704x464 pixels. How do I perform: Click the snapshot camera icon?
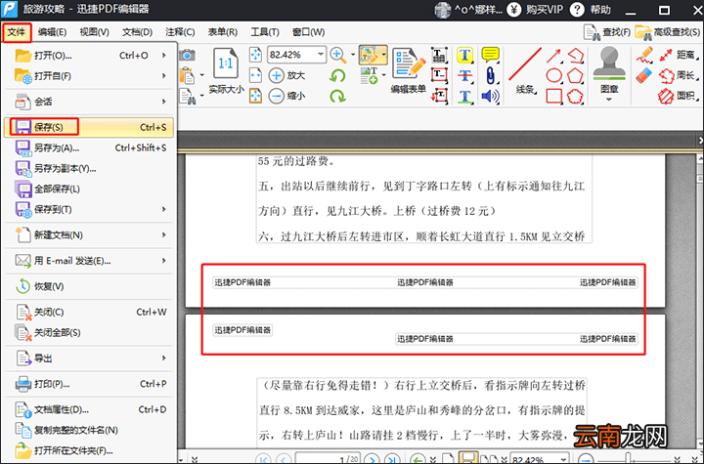pyautogui.click(x=187, y=56)
